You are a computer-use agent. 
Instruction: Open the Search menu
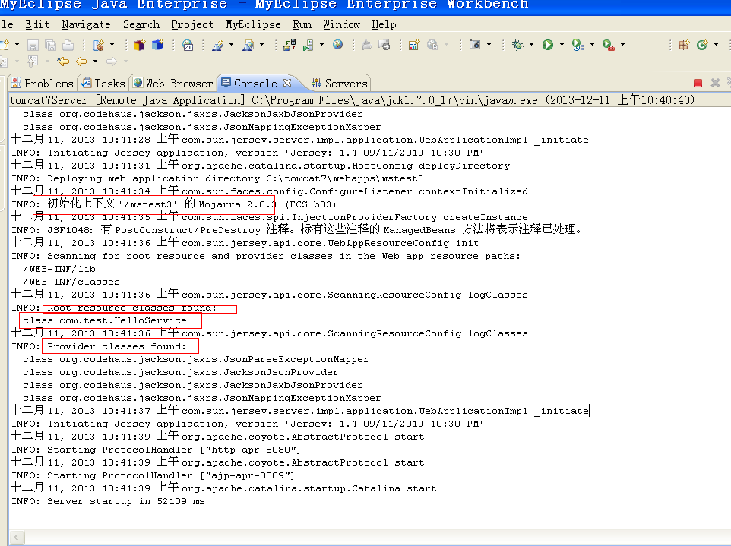pyautogui.click(x=141, y=24)
